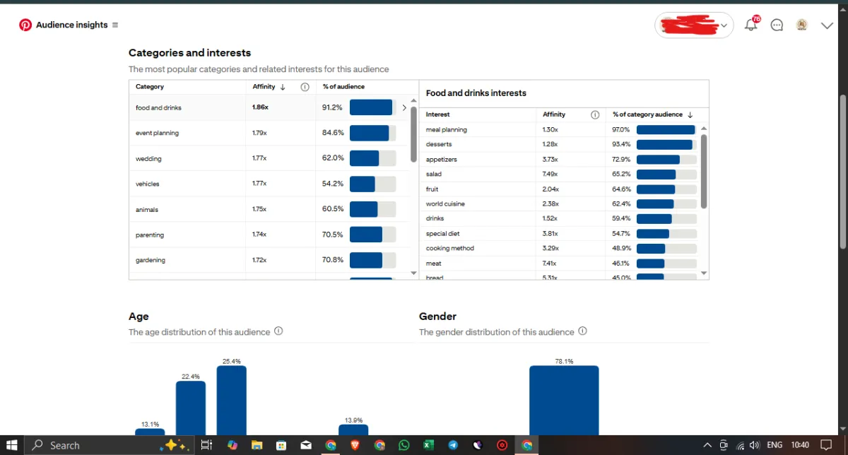This screenshot has width=848, height=455.
Task: Open the notifications bell
Action: [753, 25]
